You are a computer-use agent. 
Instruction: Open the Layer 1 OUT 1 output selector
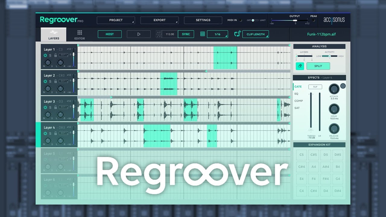pos(63,55)
